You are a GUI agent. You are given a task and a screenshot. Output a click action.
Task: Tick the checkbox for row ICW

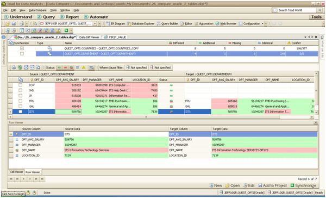21,85
